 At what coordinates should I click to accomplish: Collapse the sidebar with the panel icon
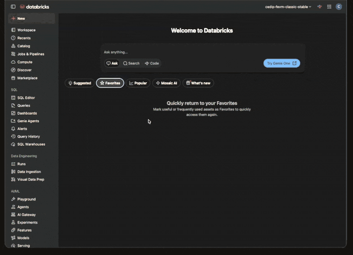pos(13,7)
